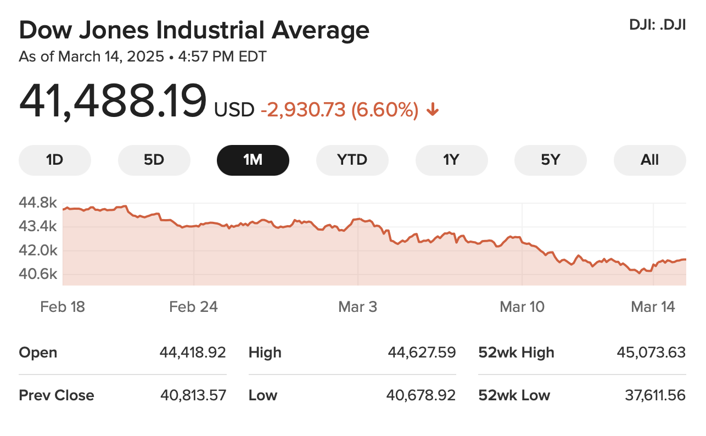The width and height of the screenshot is (706, 436).
Task: Click the DJI: .DJI ticker label
Action: coord(657,25)
